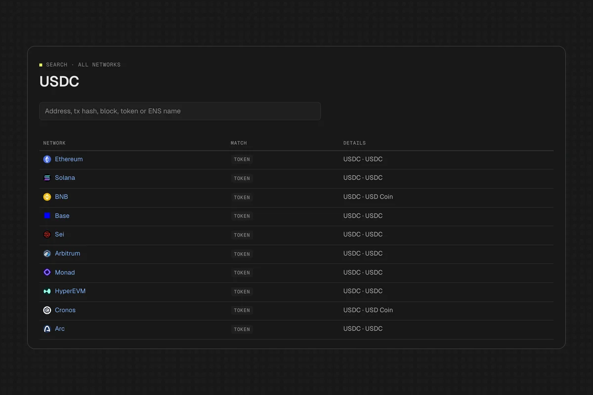
Task: Click the Sei network logo icon
Action: coord(47,235)
